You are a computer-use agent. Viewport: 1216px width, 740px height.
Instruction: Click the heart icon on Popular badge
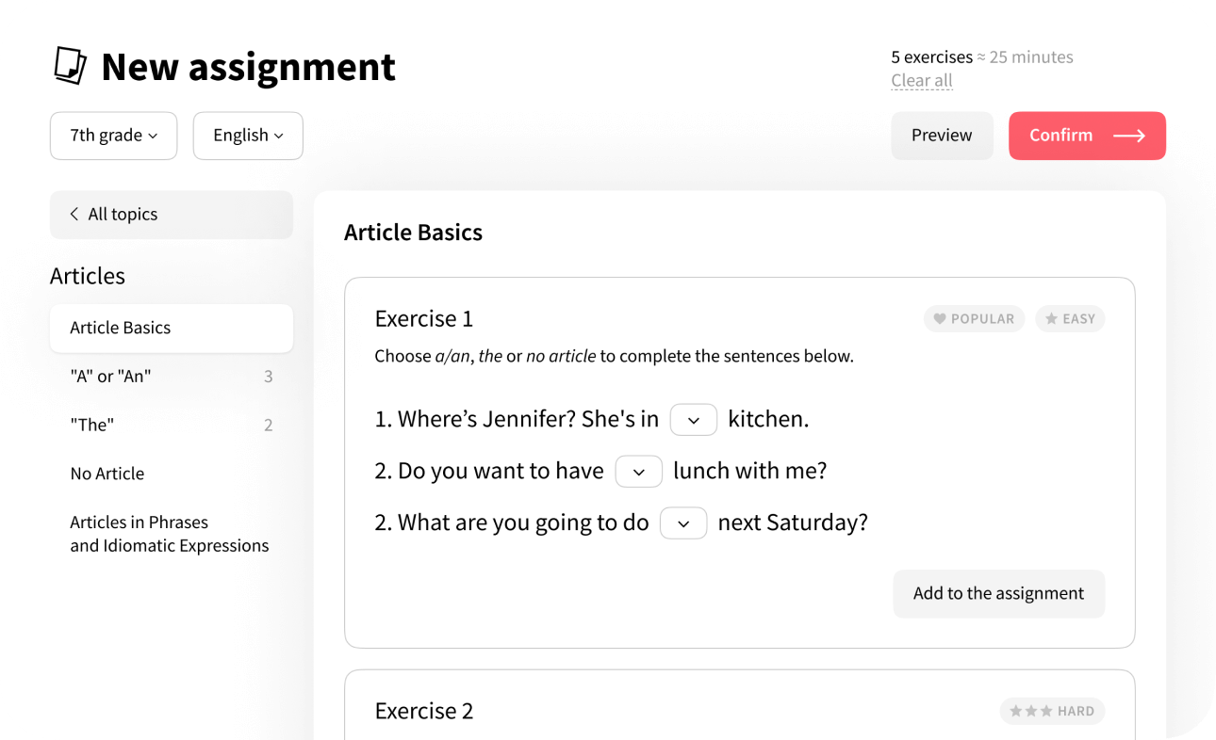(x=939, y=319)
